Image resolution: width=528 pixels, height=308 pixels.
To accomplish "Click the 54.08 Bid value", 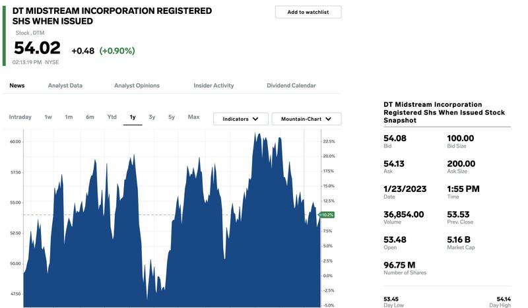I will click(395, 139).
